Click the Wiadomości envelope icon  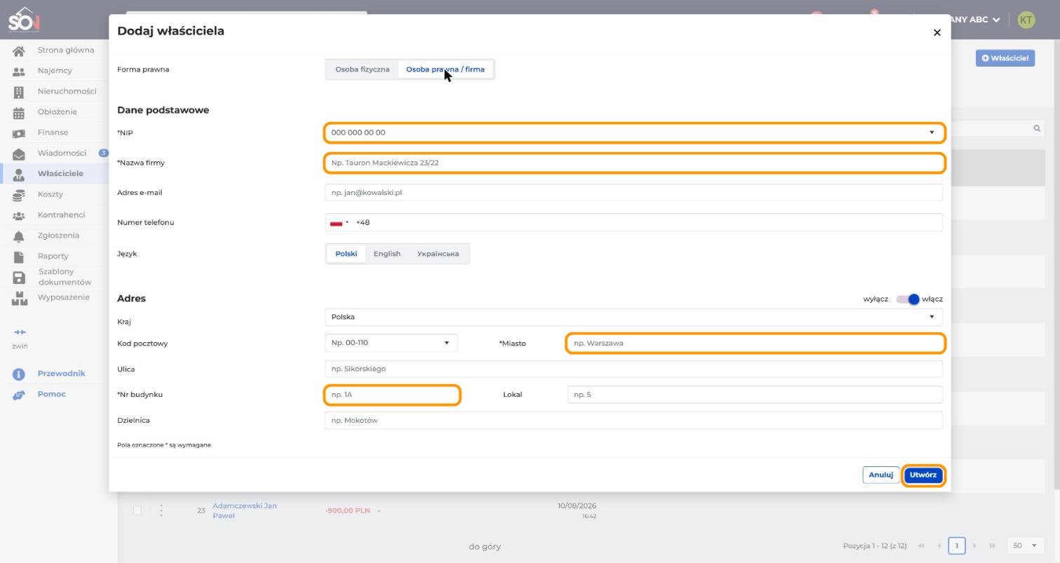click(x=19, y=154)
